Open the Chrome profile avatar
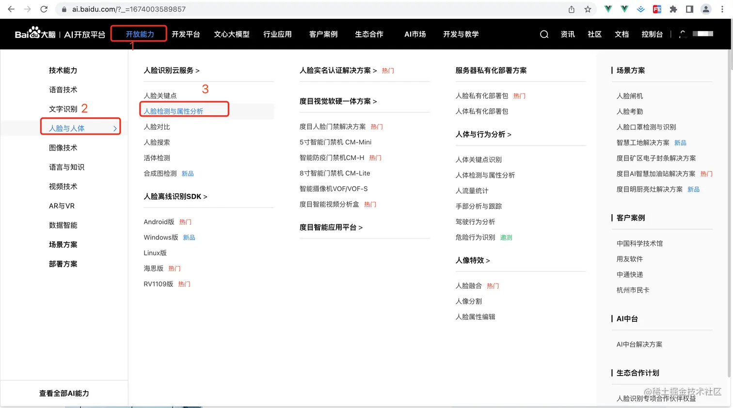The height and width of the screenshot is (408, 733). pyautogui.click(x=706, y=9)
